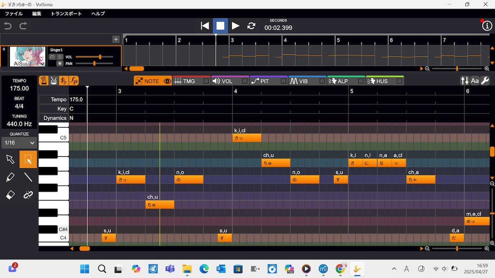Select the めっ note near bar 6
Image resolution: width=495 pixels, height=278 pixels.
pos(477,221)
